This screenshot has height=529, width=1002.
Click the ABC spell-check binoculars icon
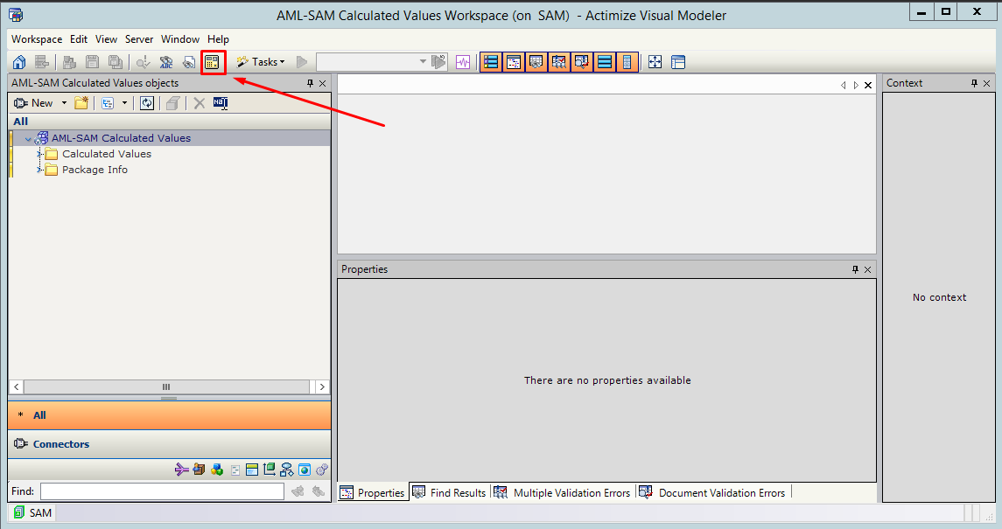(166, 62)
